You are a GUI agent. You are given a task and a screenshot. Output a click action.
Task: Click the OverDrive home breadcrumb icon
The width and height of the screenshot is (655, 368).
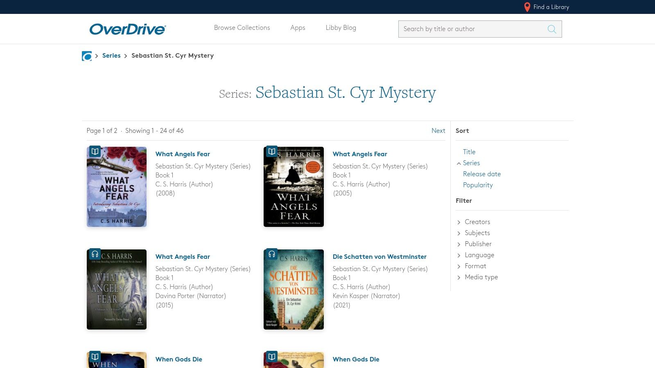coord(87,56)
